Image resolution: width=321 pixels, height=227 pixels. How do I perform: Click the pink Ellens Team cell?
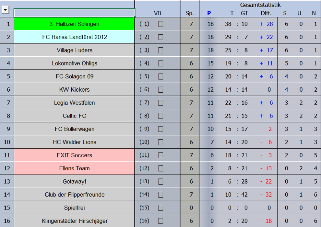[x=74, y=168]
